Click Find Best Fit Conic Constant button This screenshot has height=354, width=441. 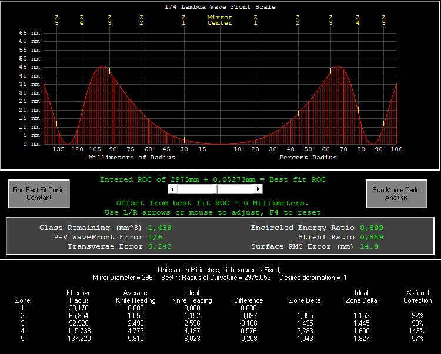(39, 193)
